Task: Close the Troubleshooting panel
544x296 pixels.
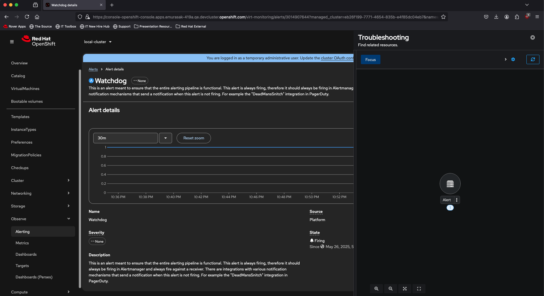Action: (x=532, y=37)
